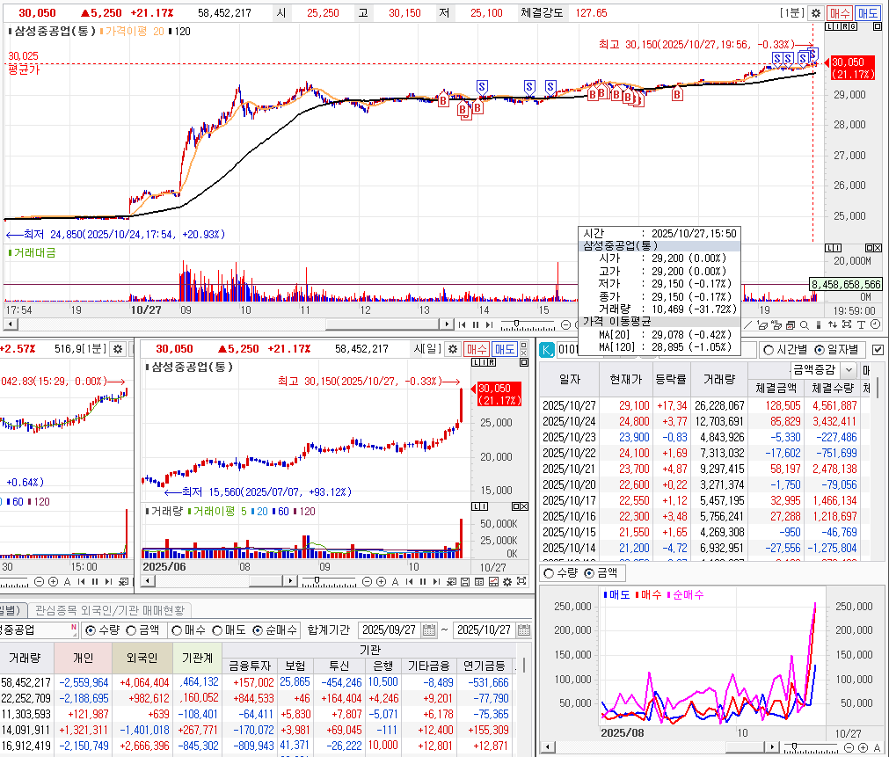Image resolution: width=889 pixels, height=757 pixels.
Task: Select the 순매수 radio in investor trading panel
Action: pyautogui.click(x=258, y=630)
